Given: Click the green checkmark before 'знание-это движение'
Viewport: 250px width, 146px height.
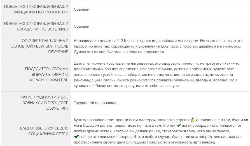Looking at the screenshot, I should click(x=76, y=136).
